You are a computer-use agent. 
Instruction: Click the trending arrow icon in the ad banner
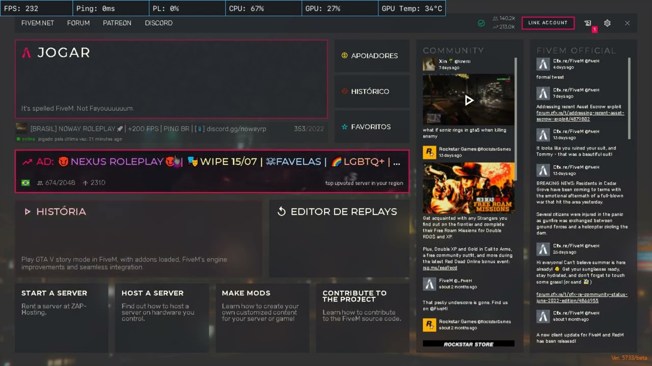(x=27, y=162)
